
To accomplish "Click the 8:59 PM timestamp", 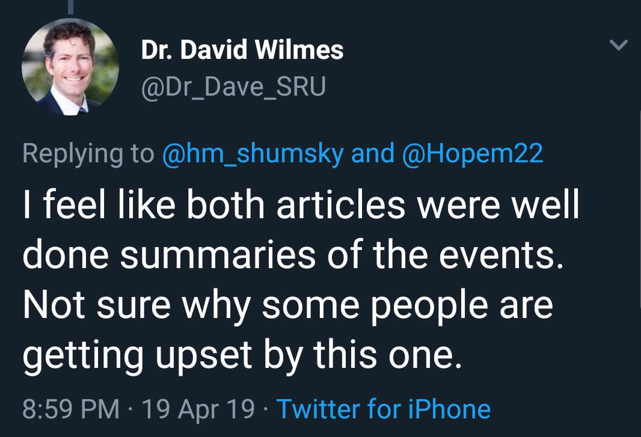I will coord(71,409).
